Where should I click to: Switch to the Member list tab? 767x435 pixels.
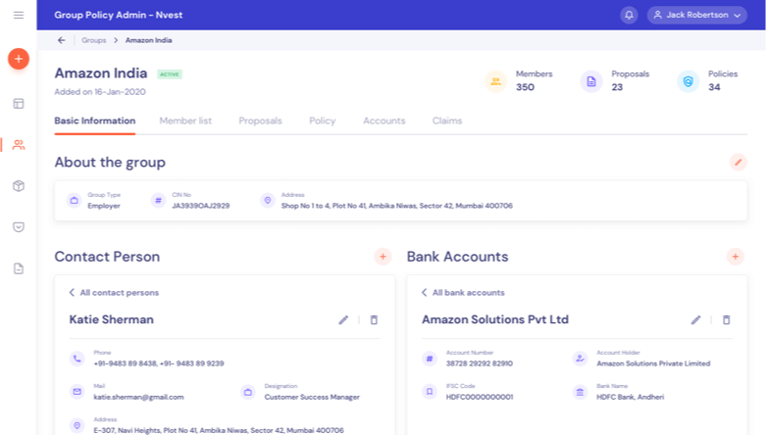click(x=185, y=121)
